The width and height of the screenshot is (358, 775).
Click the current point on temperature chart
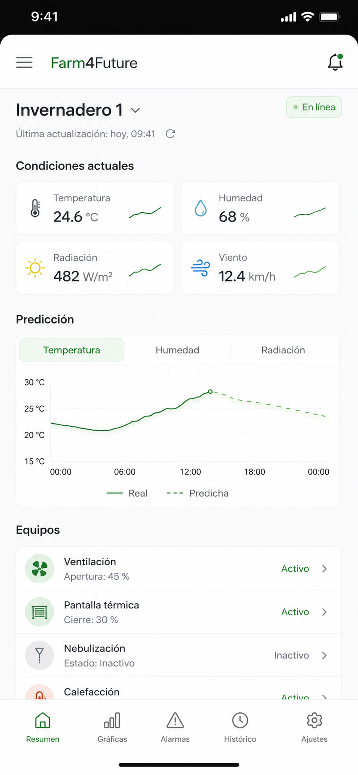(210, 391)
